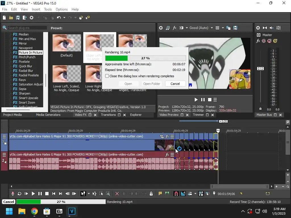This screenshot has width=291, height=218.
Task: Toggle Loop Playback in the transport bar
Action: tap(19, 194)
